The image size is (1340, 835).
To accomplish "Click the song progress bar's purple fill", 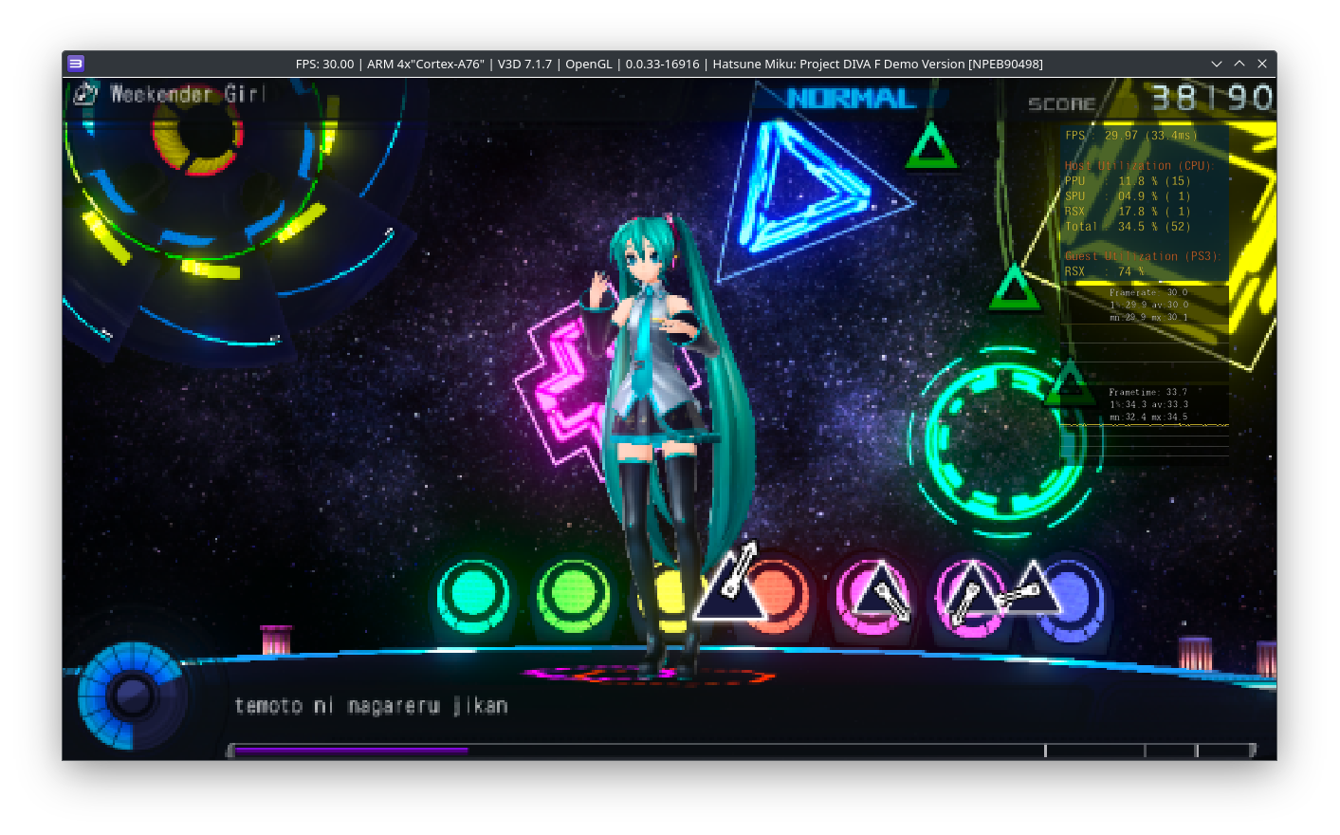I will click(351, 751).
